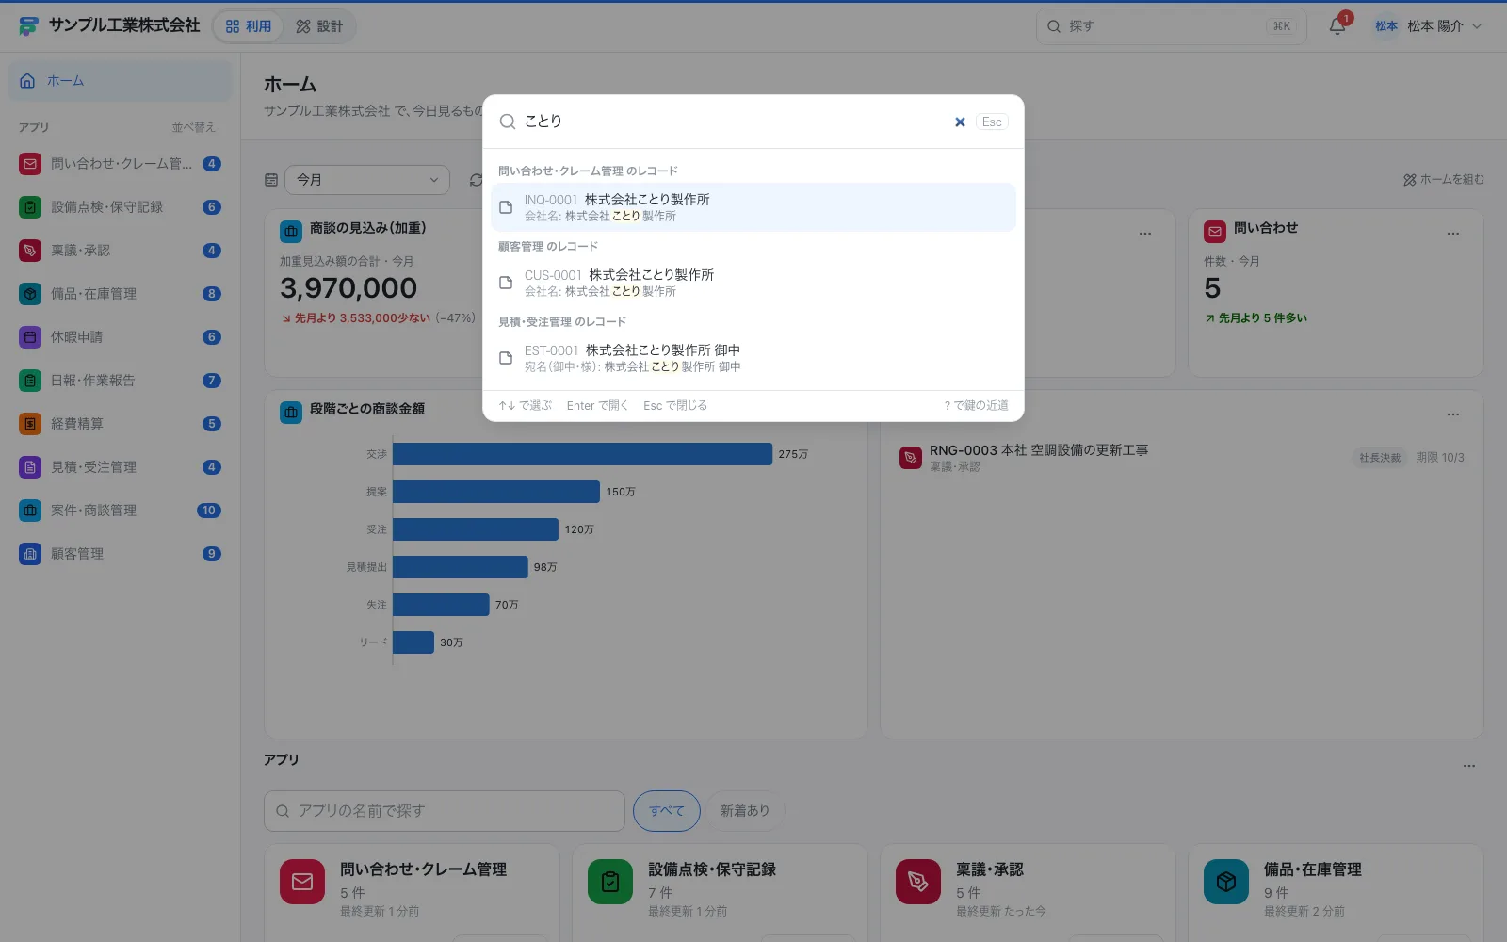The width and height of the screenshot is (1507, 942).
Task: Click the top bar 探す search box
Action: tap(1171, 26)
